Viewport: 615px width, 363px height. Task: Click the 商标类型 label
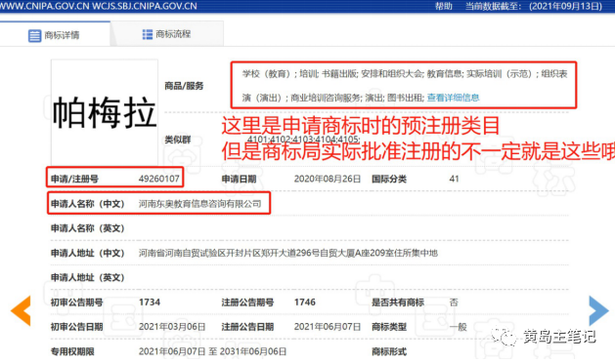pyautogui.click(x=389, y=327)
